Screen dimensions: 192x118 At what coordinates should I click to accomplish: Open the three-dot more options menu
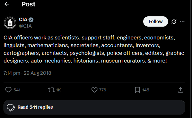pyautogui.click(x=182, y=21)
